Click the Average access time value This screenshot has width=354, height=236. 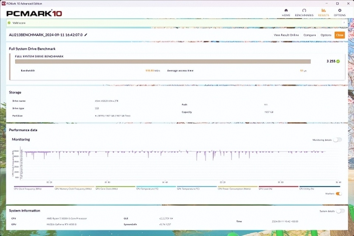(303, 71)
